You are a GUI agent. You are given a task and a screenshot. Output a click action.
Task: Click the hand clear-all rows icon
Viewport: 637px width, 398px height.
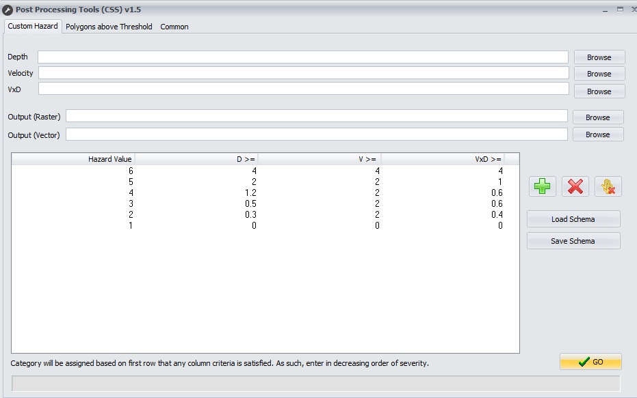608,186
